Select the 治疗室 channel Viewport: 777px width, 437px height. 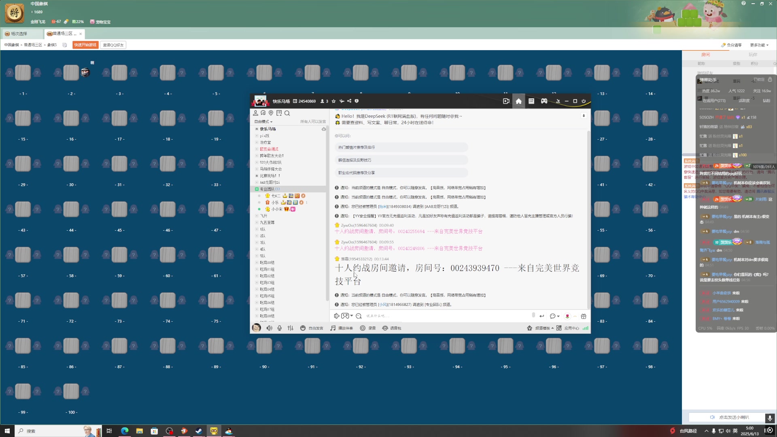click(x=265, y=142)
